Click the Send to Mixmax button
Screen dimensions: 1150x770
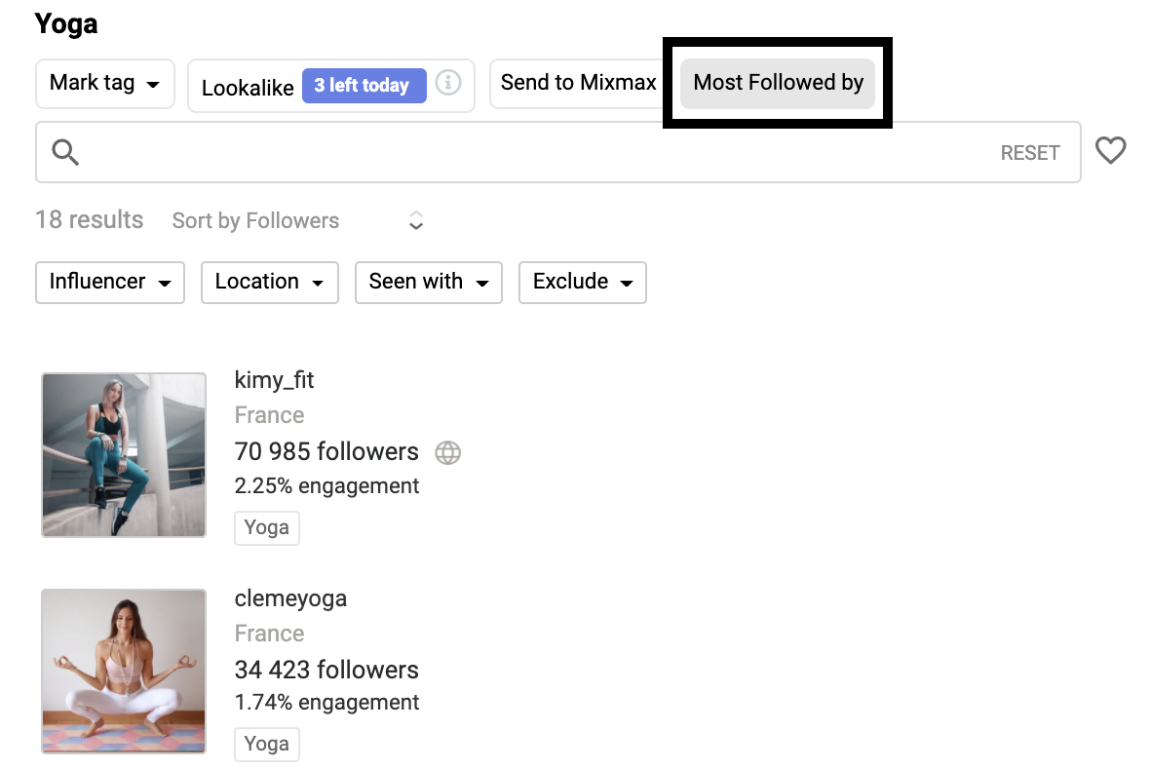(578, 83)
